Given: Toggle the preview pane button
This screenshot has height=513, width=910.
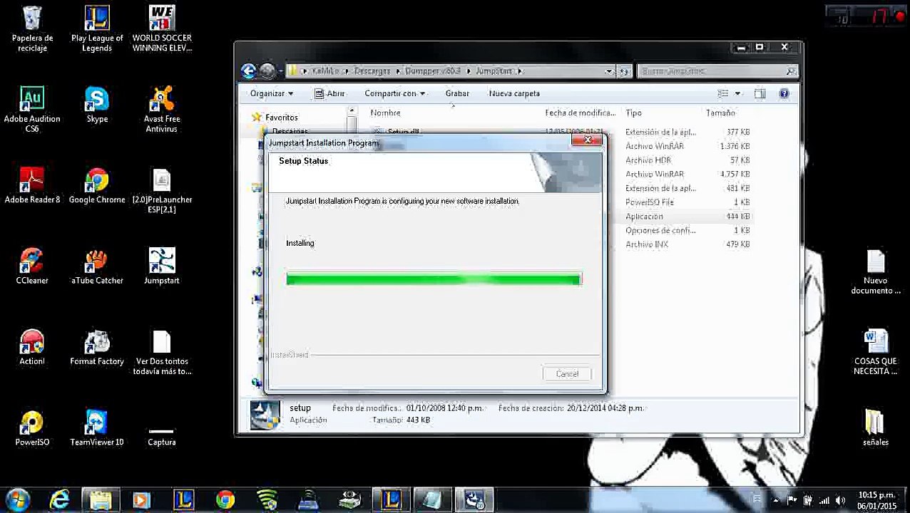Looking at the screenshot, I should pyautogui.click(x=760, y=93).
